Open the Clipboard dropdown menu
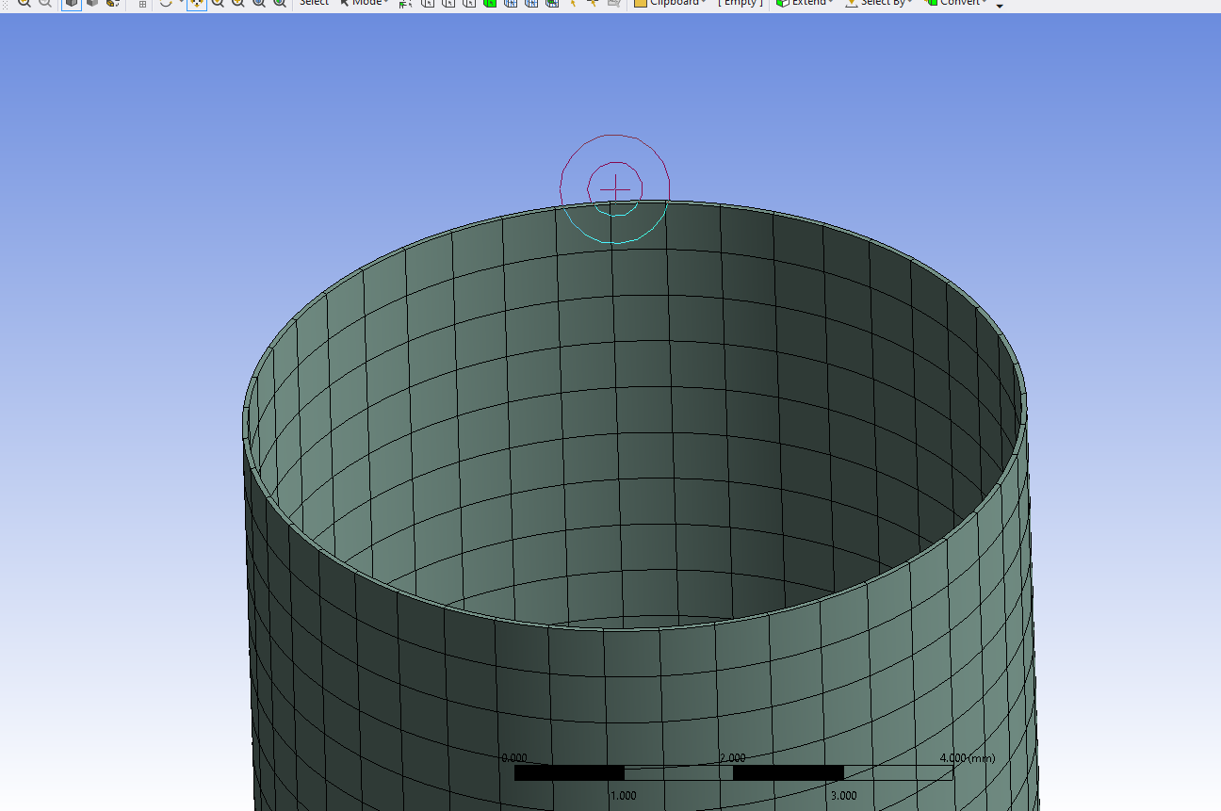Screen dimensions: 1221x811 tap(670, 3)
